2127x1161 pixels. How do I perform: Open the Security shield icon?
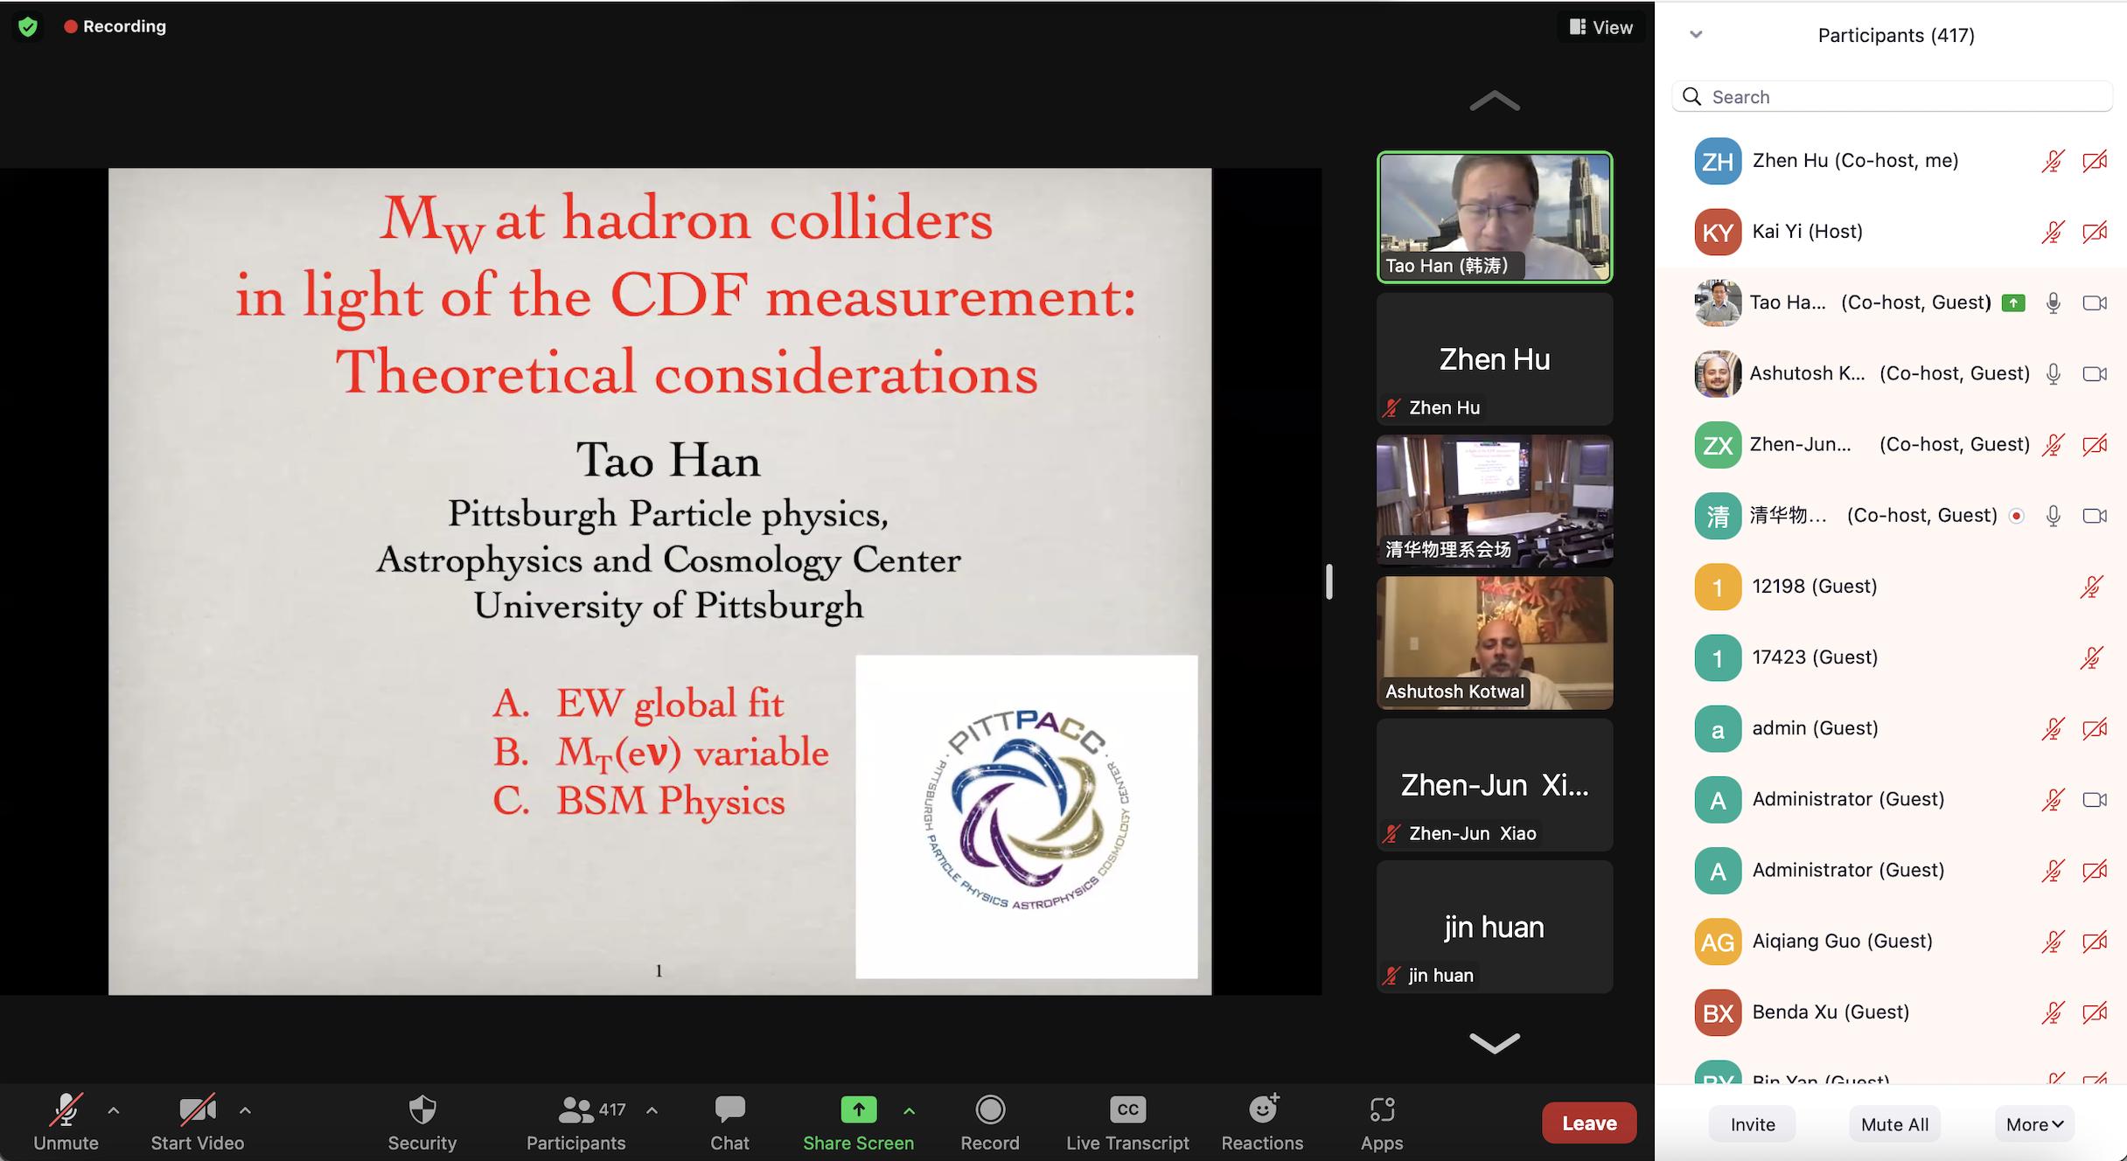(x=422, y=1110)
